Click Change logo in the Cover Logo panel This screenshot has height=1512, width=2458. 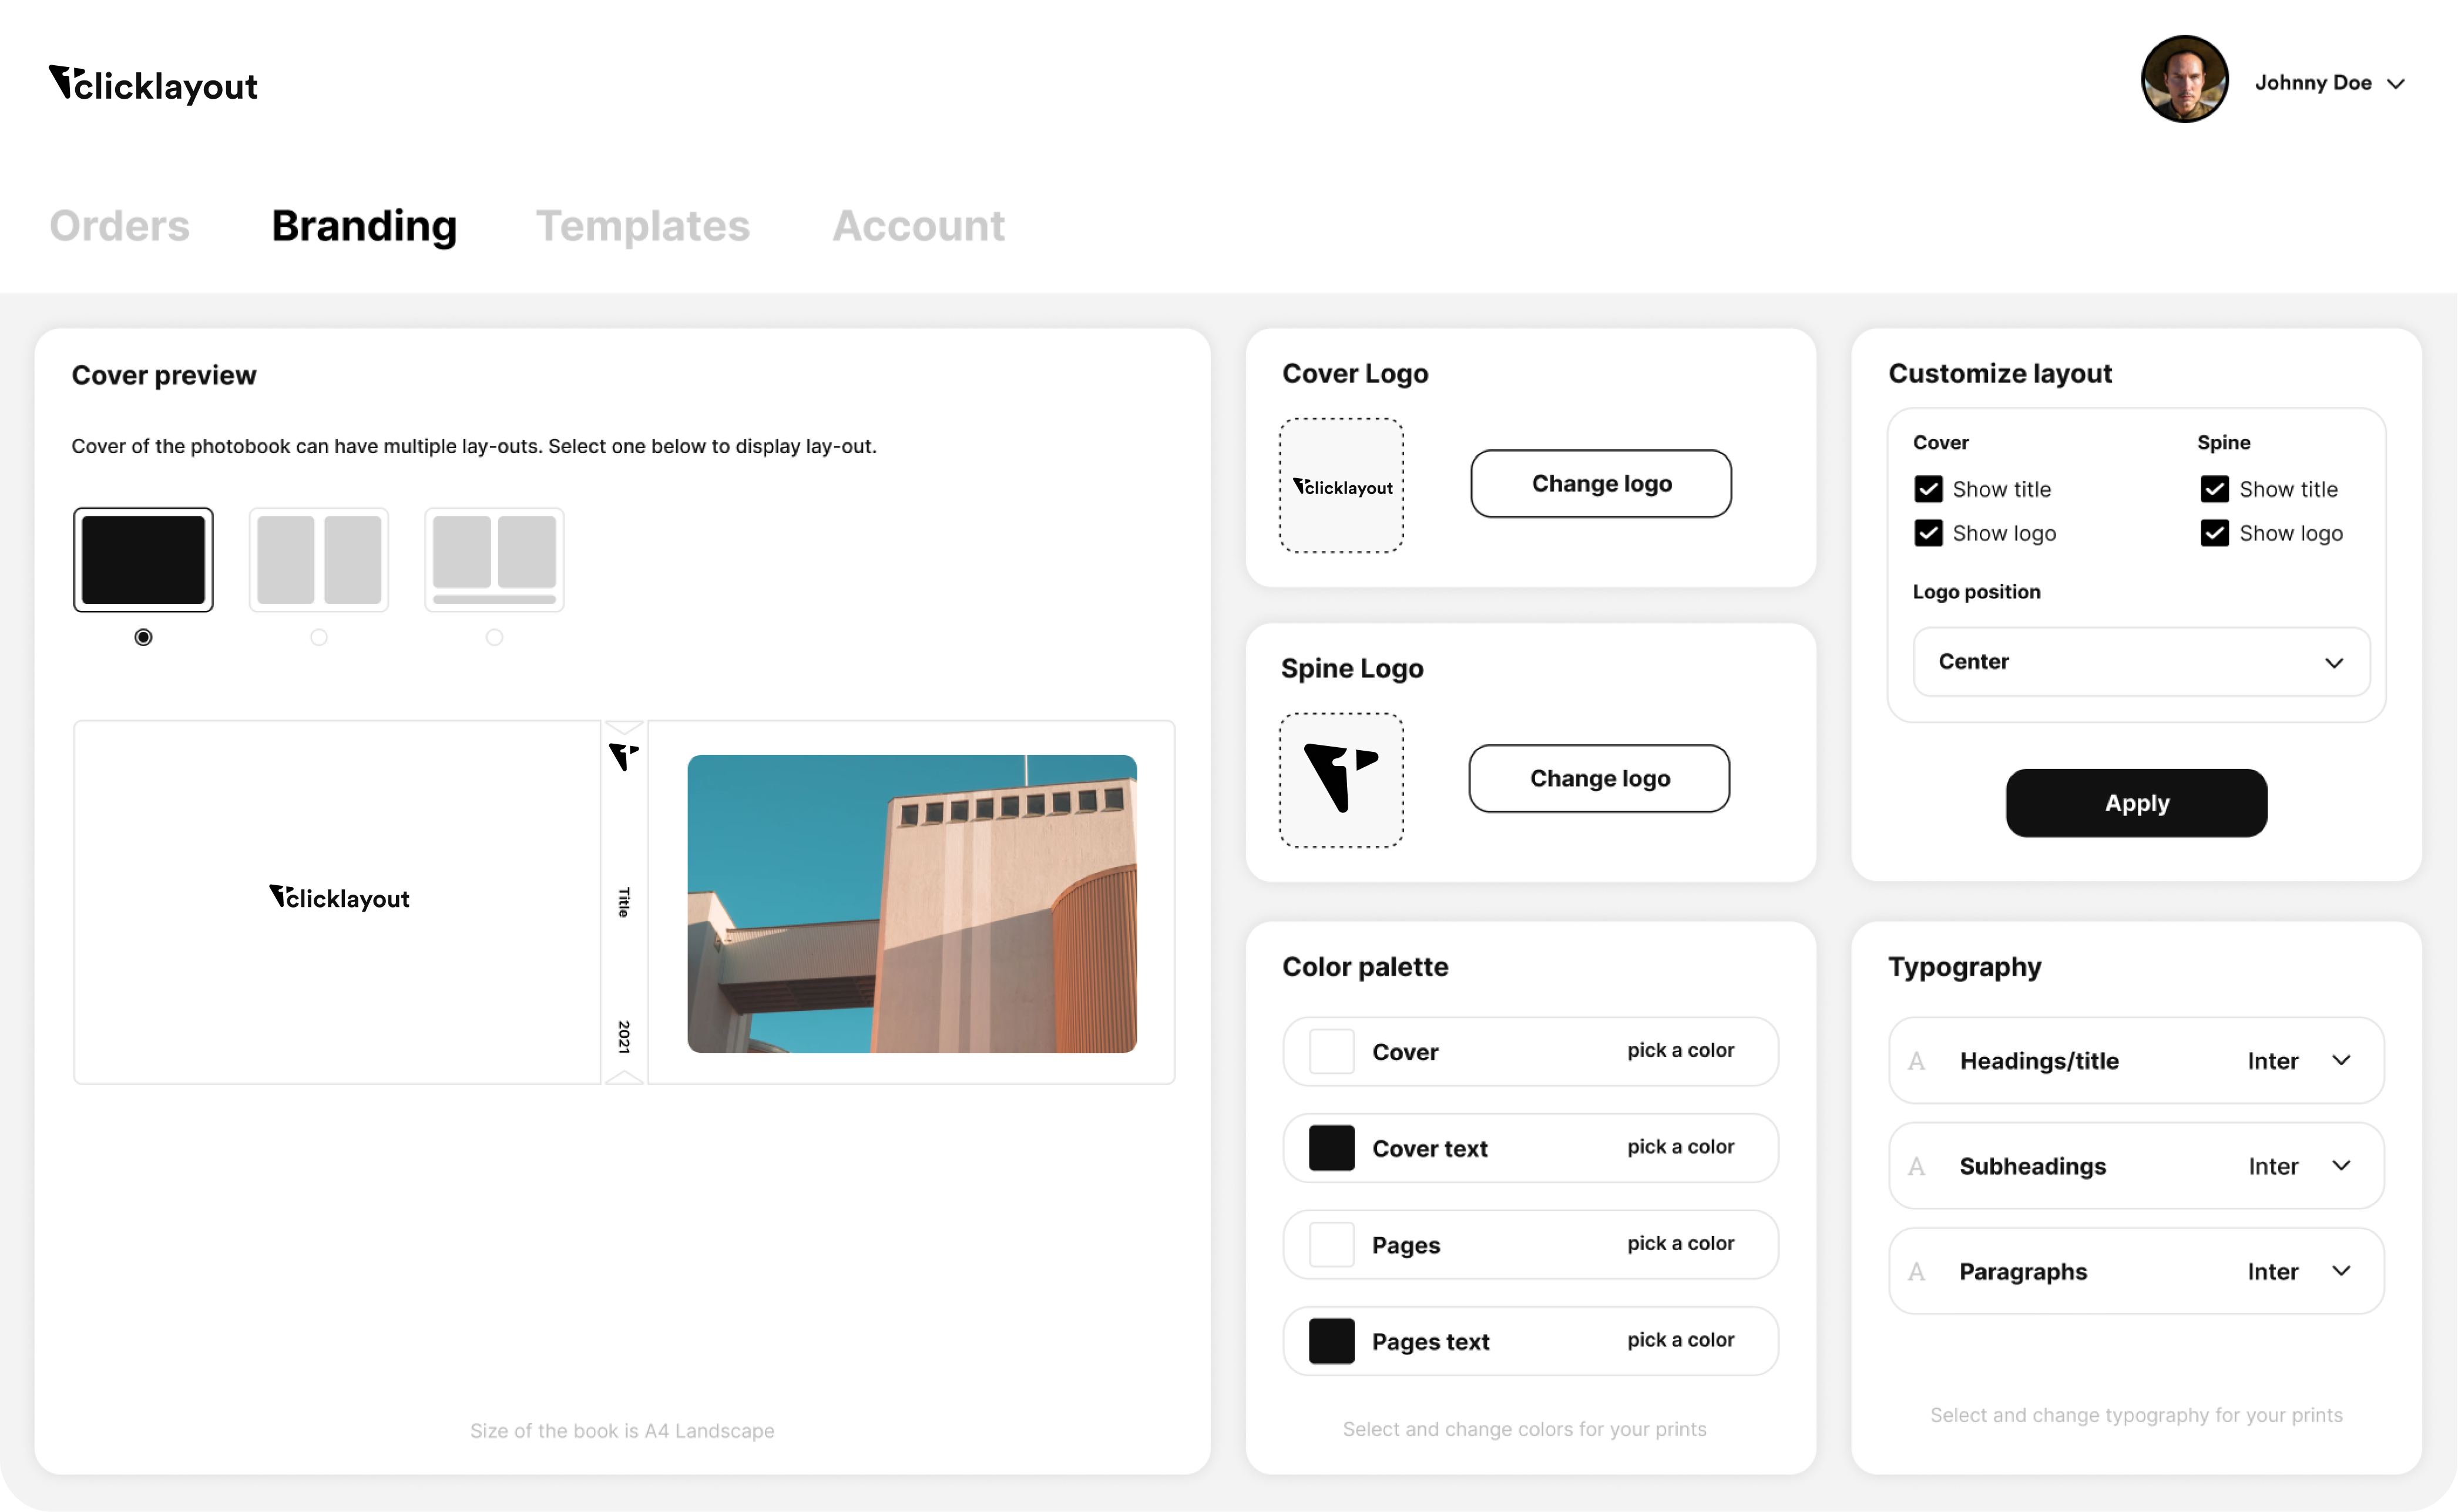click(x=1600, y=483)
